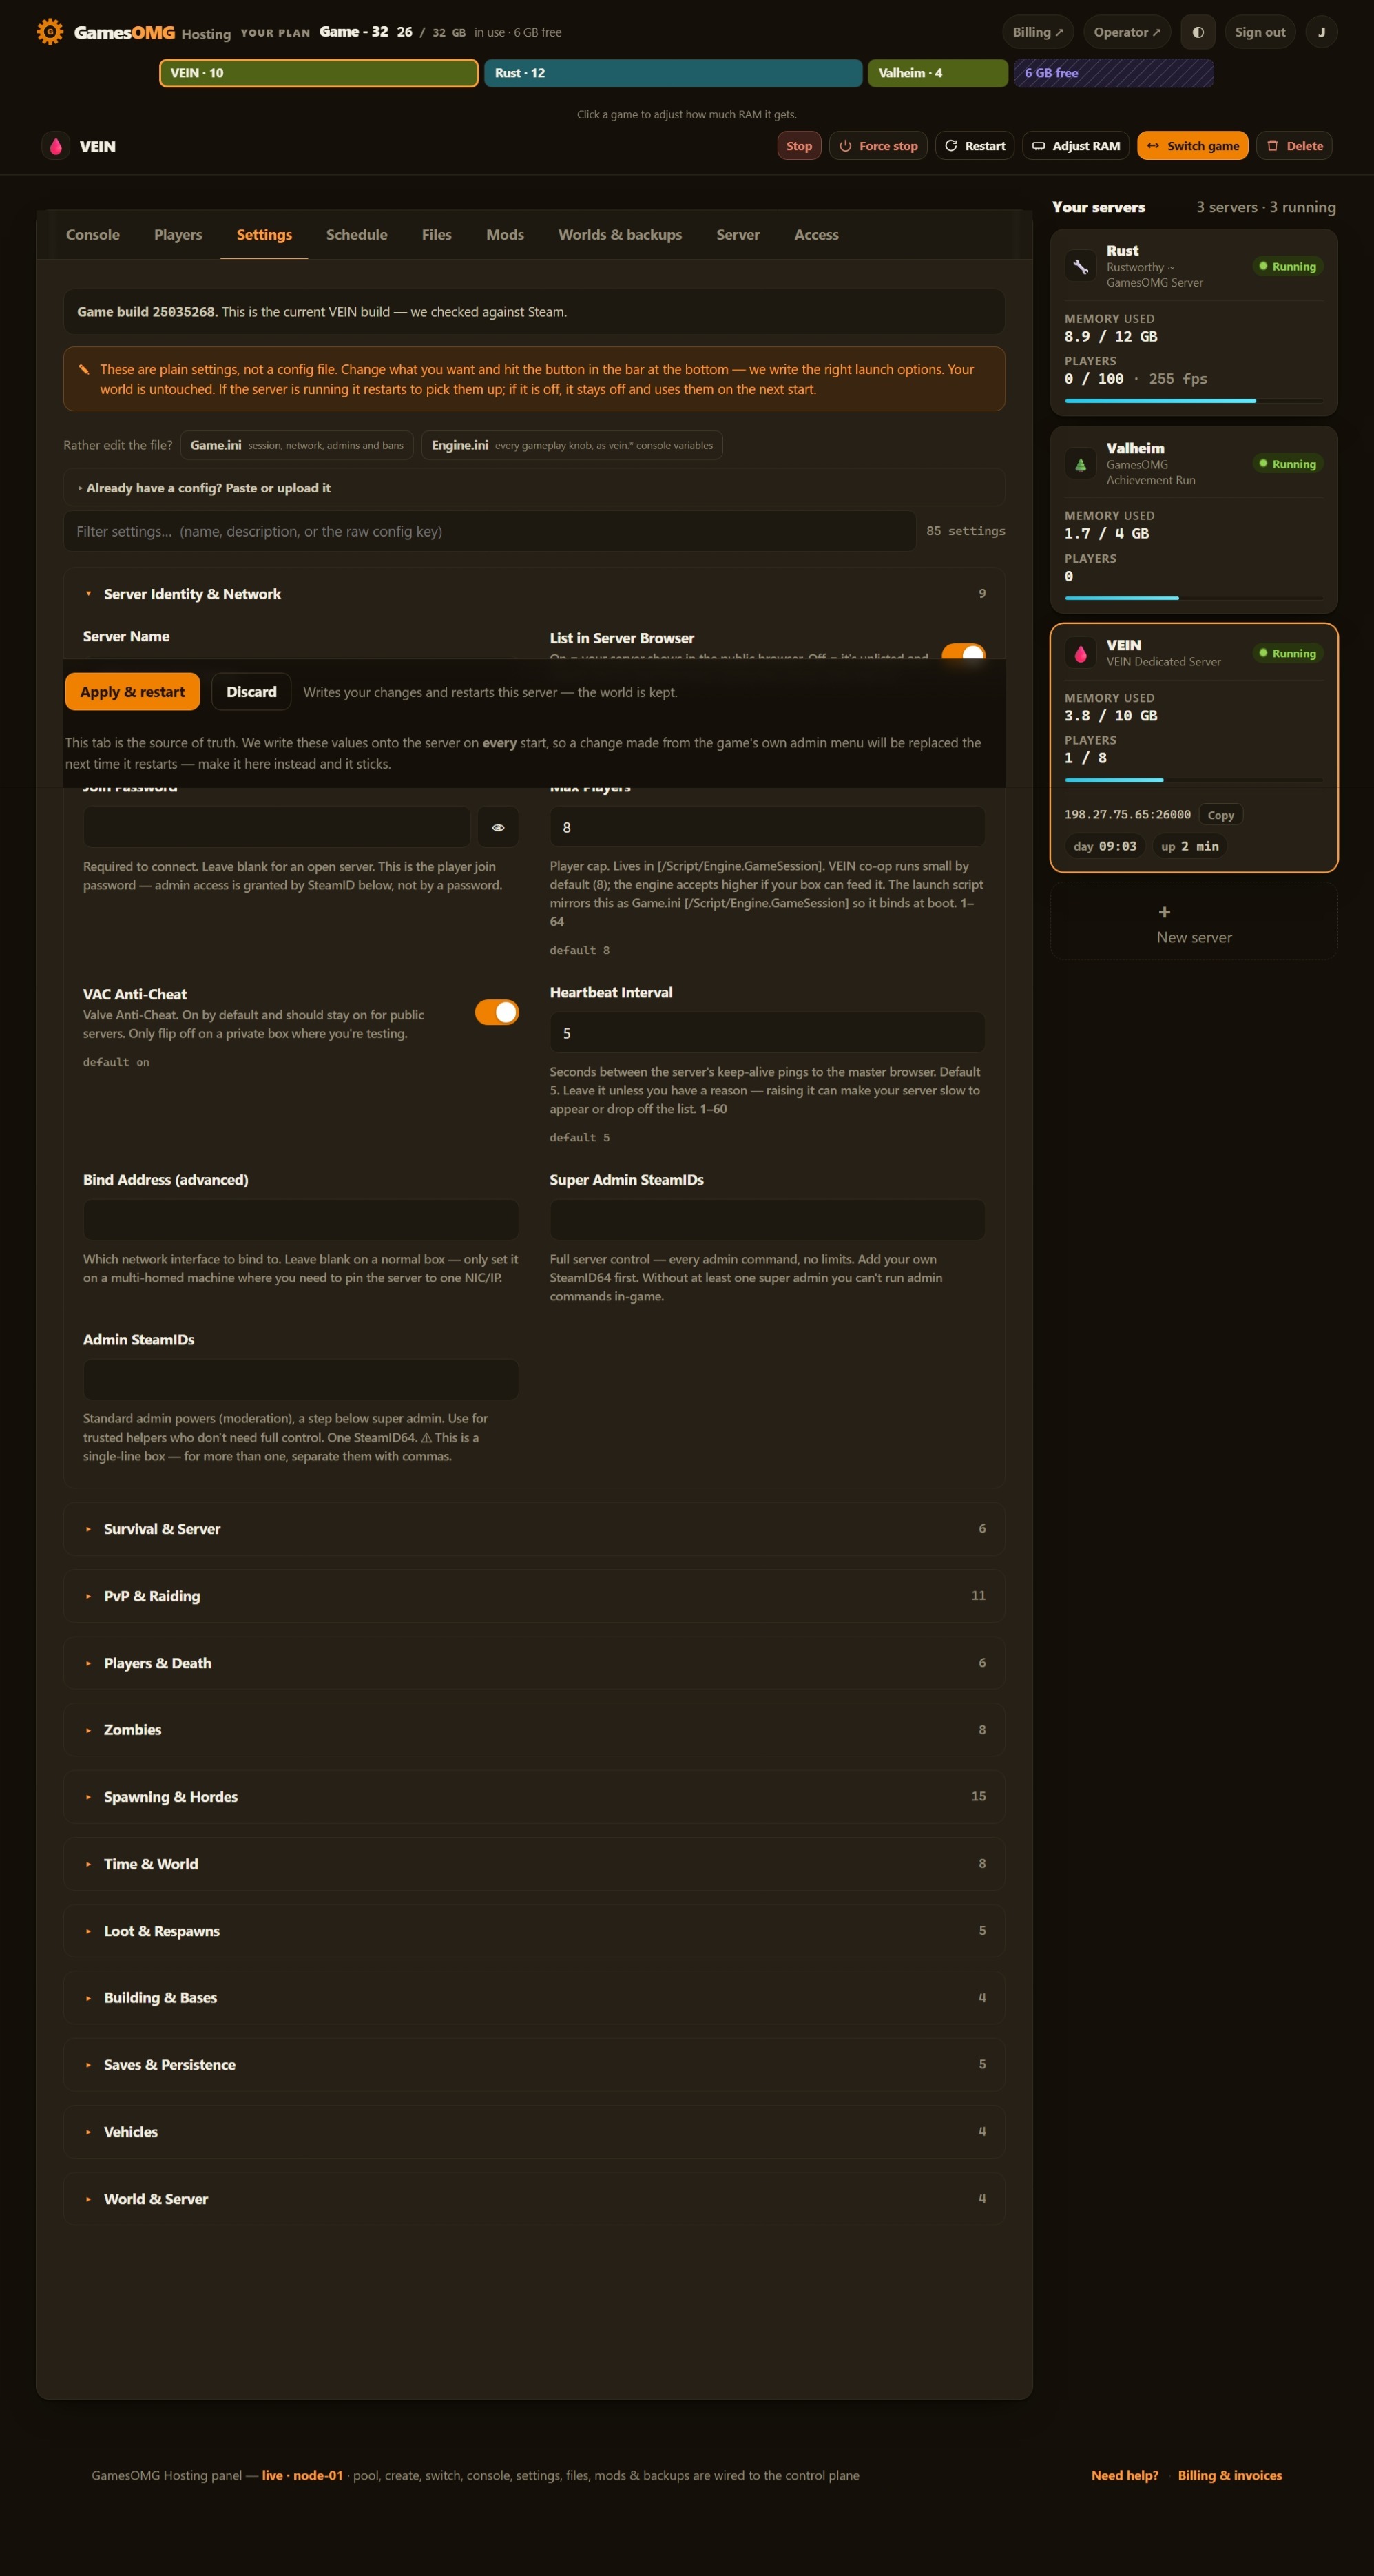
Task: Expand the Zombies section
Action: 534,1730
